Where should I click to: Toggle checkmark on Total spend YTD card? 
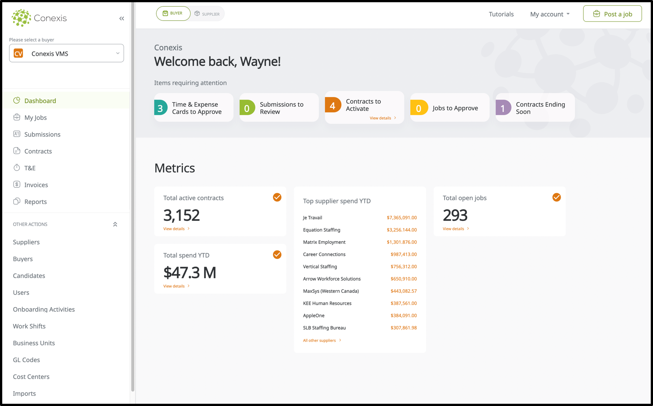[x=277, y=255]
